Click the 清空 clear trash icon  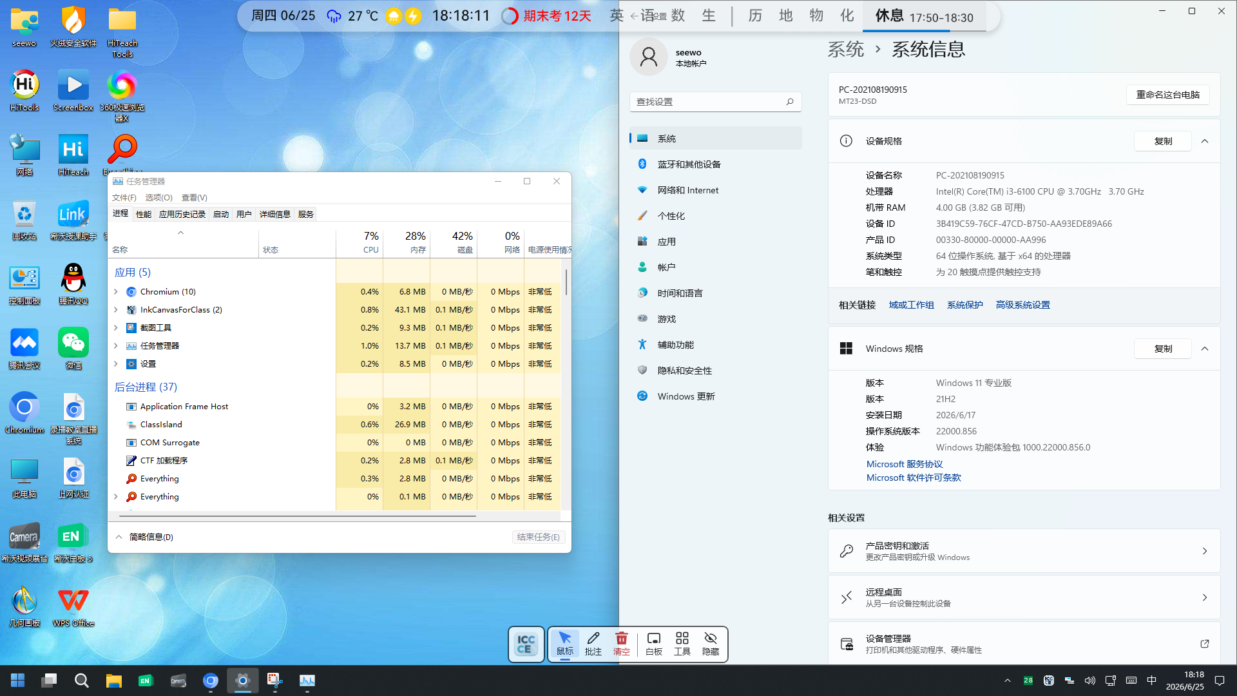pos(622,644)
